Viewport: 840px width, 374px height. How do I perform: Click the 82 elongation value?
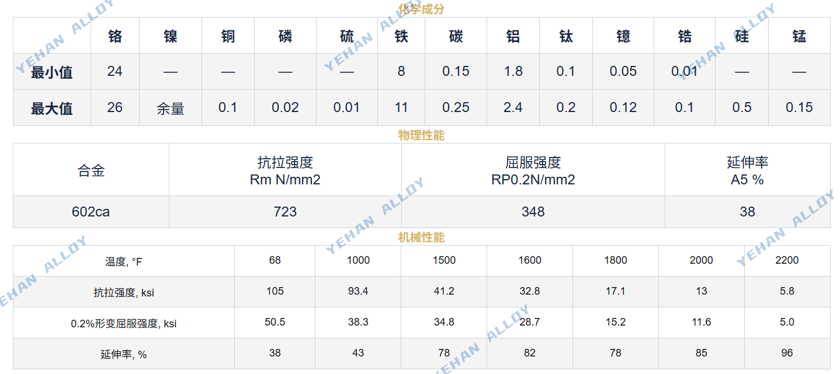530,353
